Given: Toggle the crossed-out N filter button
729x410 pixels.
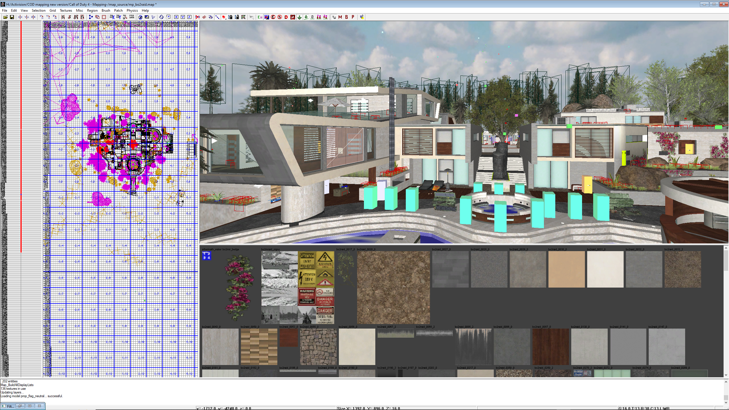Looking at the screenshot, I should click(293, 17).
